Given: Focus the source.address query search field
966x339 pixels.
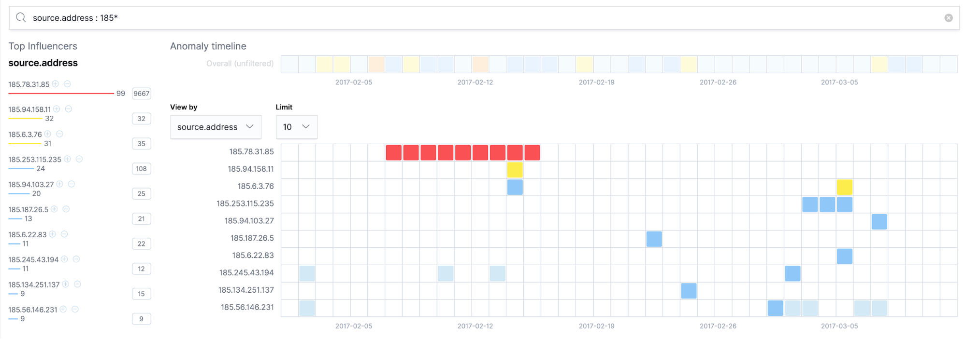Looking at the screenshot, I should tap(484, 18).
